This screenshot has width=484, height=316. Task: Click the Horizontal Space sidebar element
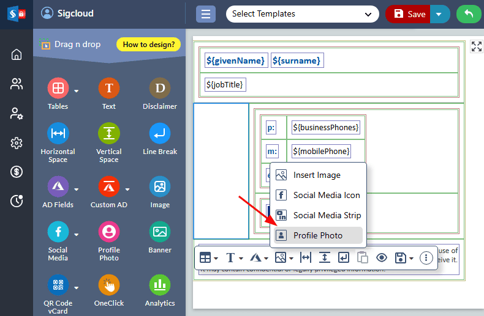point(58,134)
